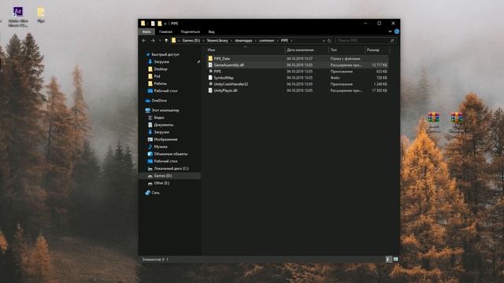Image resolution: width=504 pixels, height=283 pixels.
Task: Navigate to SteamLibrary breadcrumb
Action: [217, 41]
